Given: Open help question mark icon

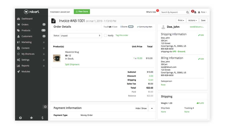Looking at the screenshot, I should pos(20,118).
